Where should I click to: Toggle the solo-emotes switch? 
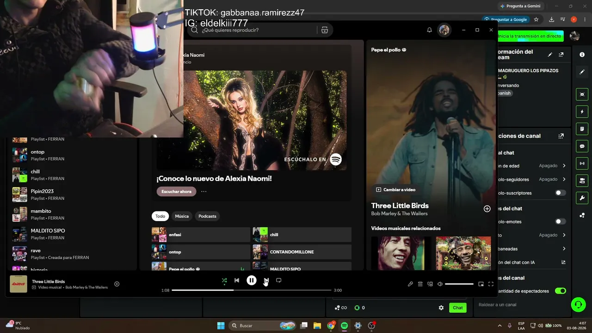click(560, 222)
